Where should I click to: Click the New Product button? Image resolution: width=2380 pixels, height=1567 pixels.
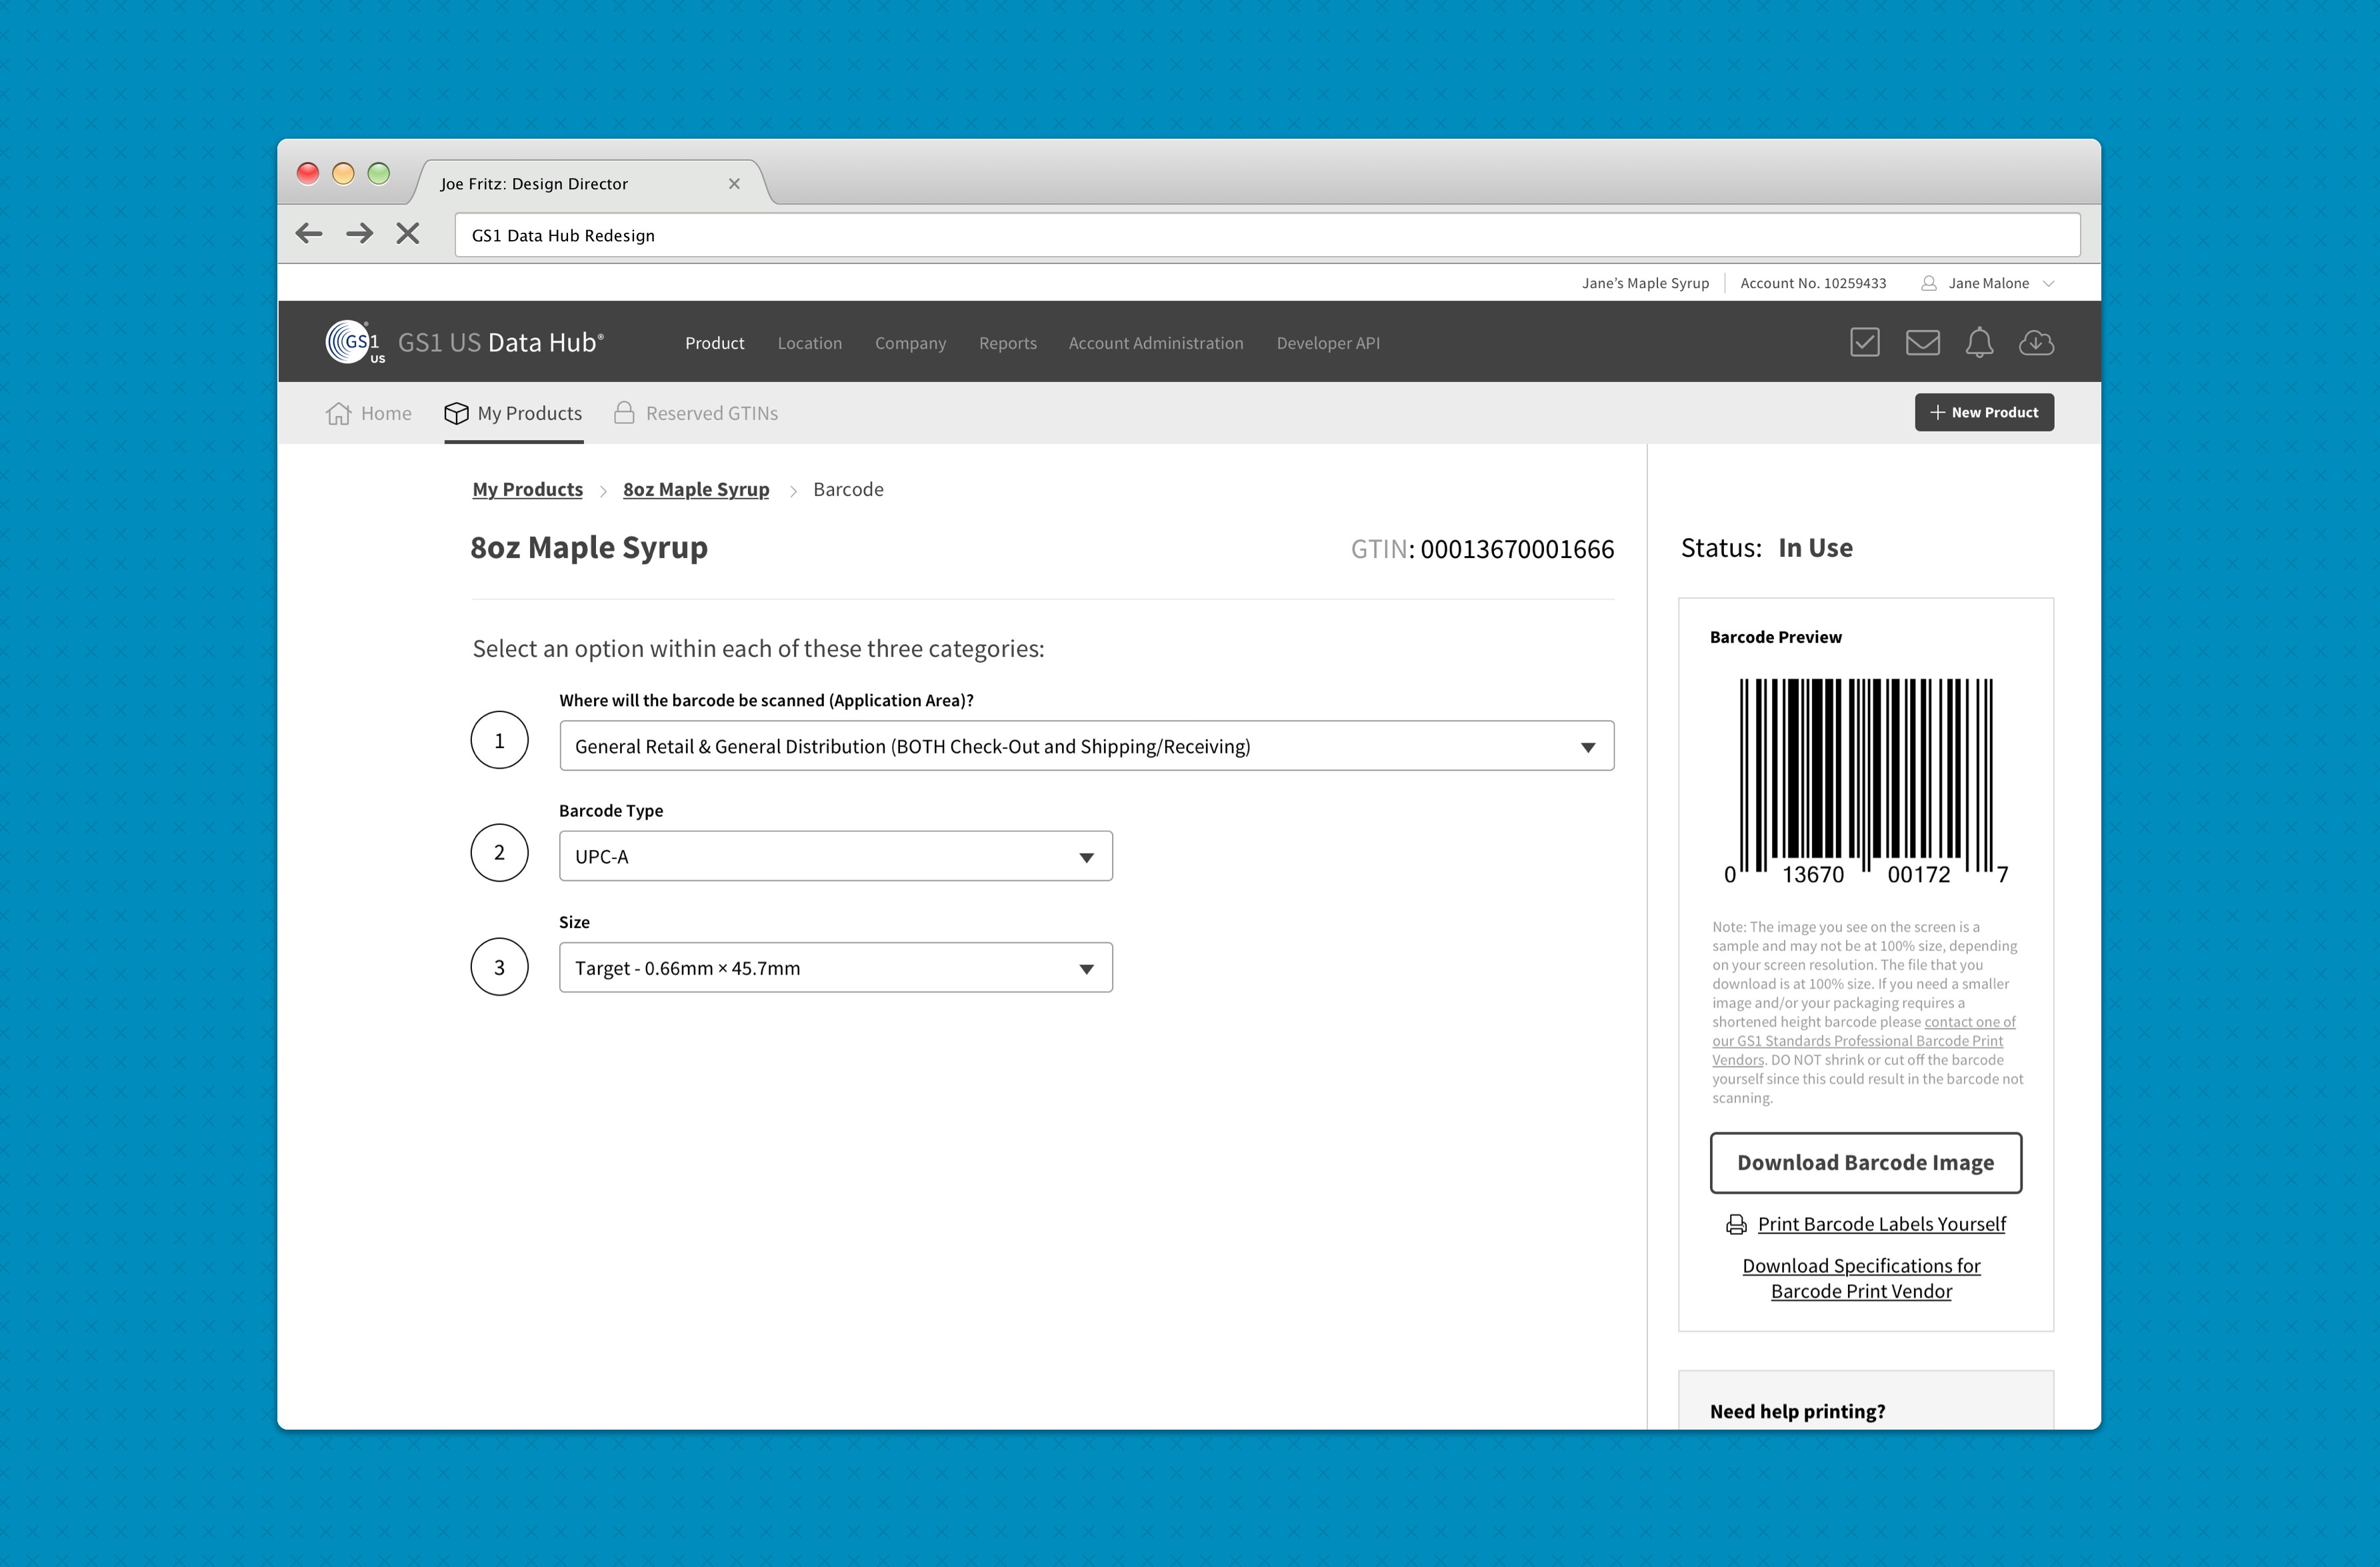click(x=1984, y=412)
